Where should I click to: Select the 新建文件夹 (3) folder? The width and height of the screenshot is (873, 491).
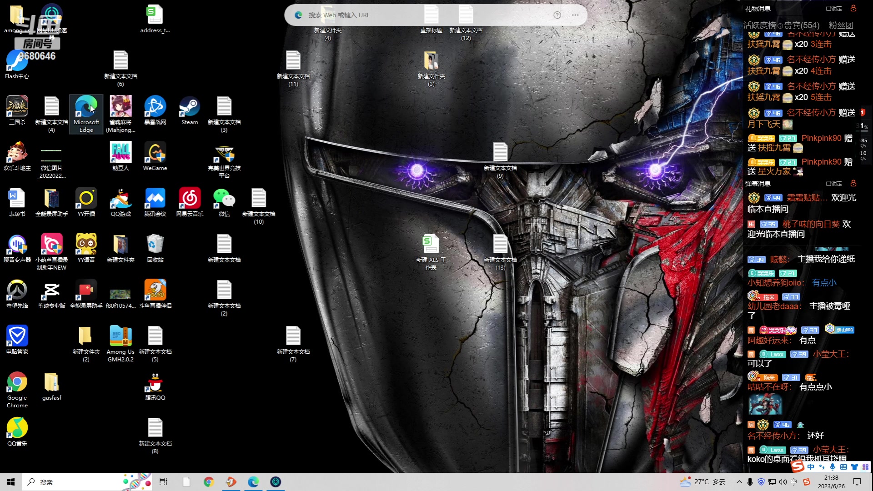click(431, 68)
